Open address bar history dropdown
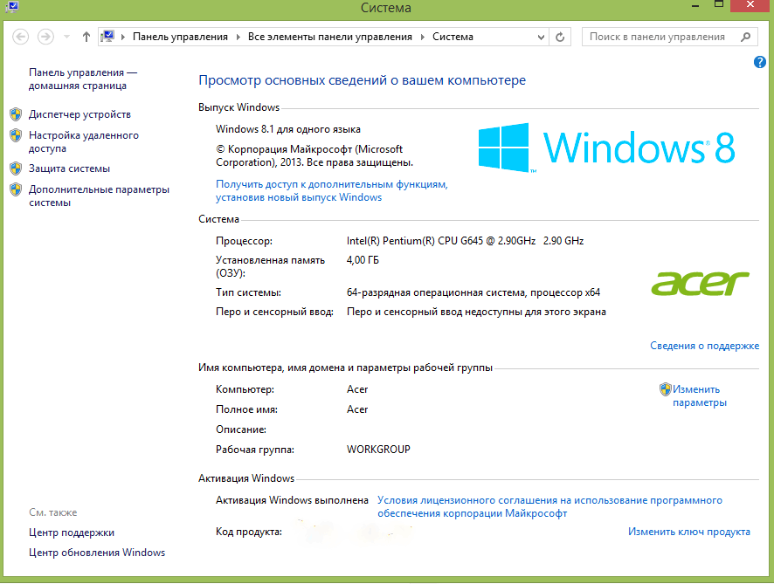The height and width of the screenshot is (584, 774). coord(541,37)
